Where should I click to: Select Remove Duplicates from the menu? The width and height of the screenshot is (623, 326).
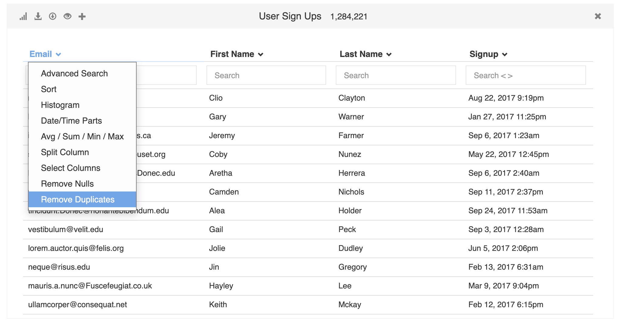78,199
